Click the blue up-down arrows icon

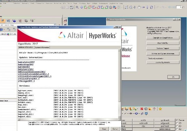click(147, 7)
